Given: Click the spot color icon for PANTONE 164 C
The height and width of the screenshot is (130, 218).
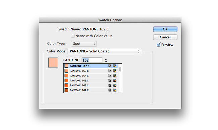Looking at the screenshot, I should coord(110,76).
